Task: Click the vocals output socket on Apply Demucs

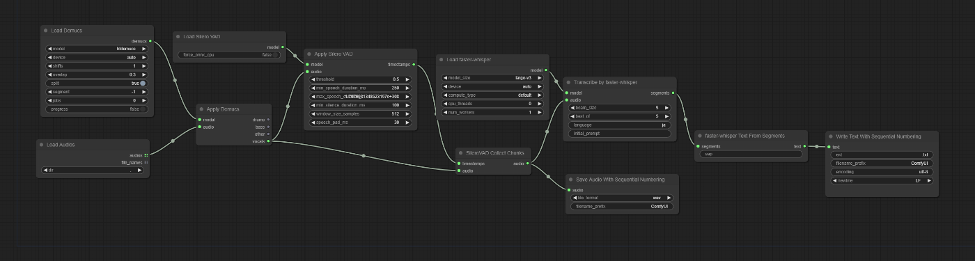Action: [x=268, y=141]
